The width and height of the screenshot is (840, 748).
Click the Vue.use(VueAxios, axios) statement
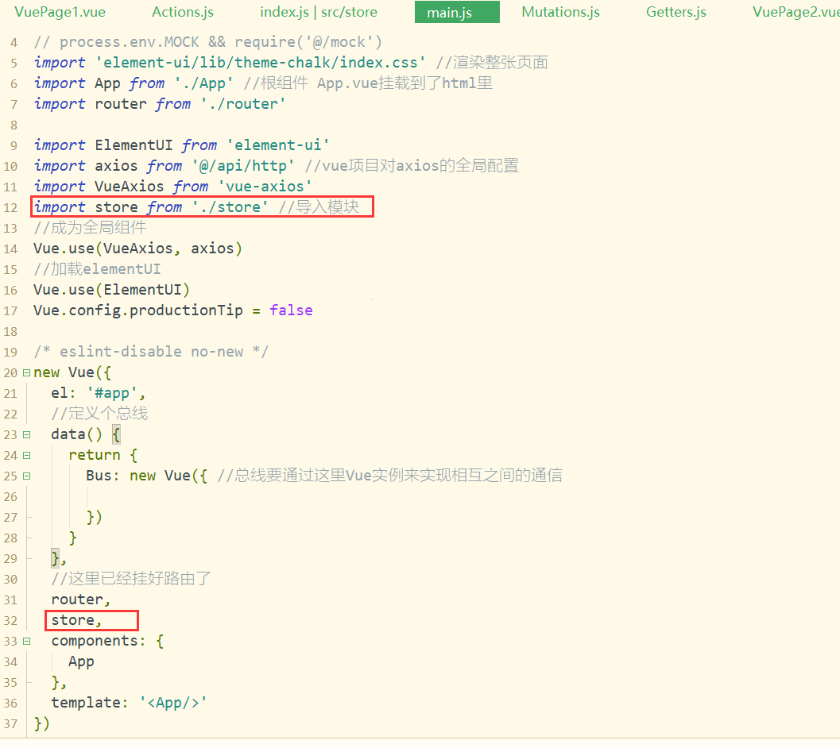click(x=137, y=249)
